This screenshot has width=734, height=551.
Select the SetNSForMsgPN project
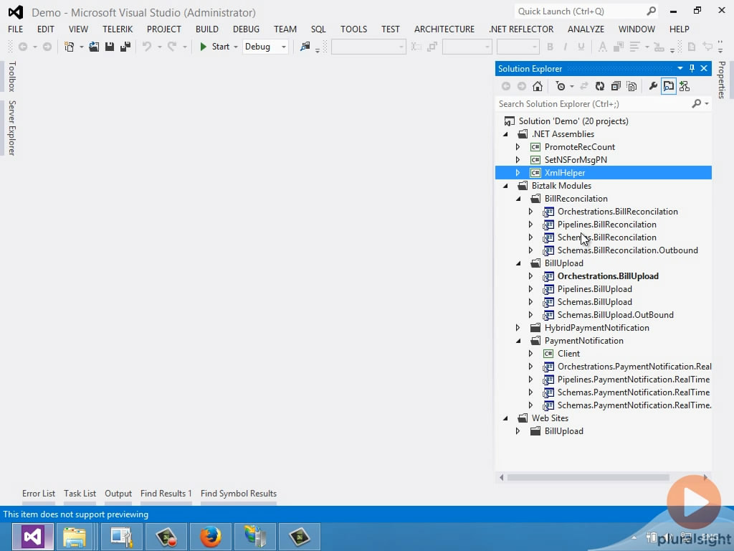pos(576,160)
